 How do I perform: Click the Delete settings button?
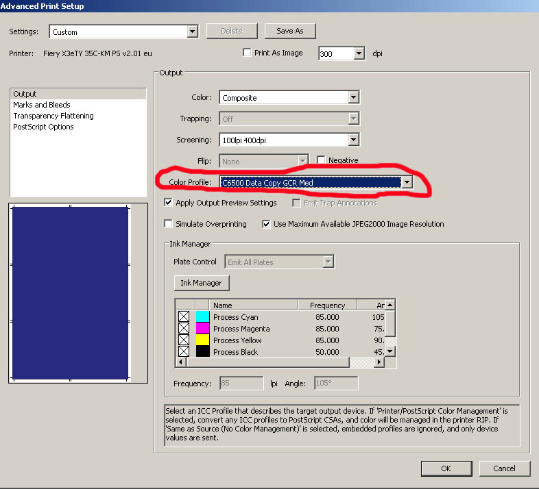pyautogui.click(x=232, y=32)
